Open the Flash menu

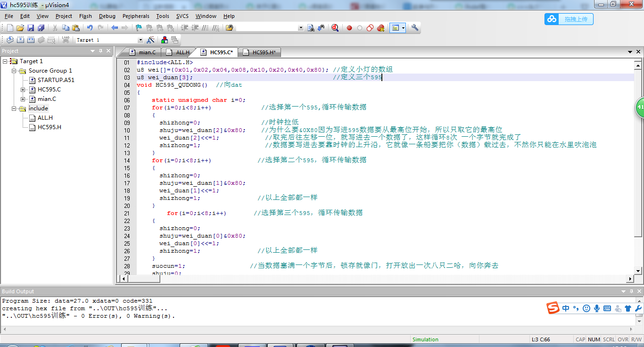[85, 16]
